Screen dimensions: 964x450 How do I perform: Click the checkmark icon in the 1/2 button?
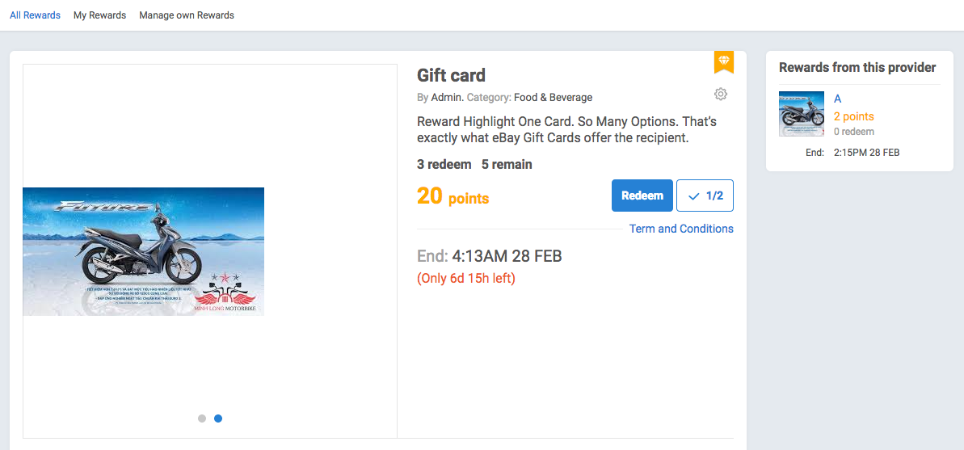coord(693,196)
